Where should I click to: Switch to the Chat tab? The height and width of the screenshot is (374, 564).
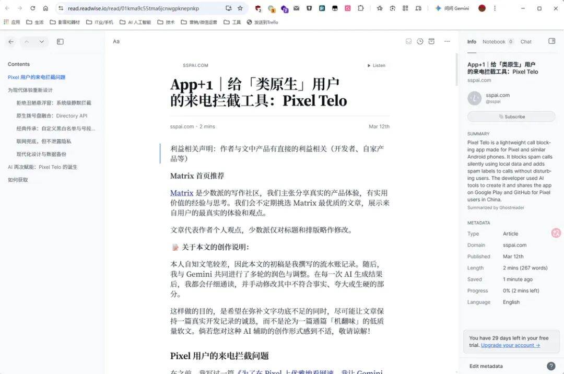(526, 41)
